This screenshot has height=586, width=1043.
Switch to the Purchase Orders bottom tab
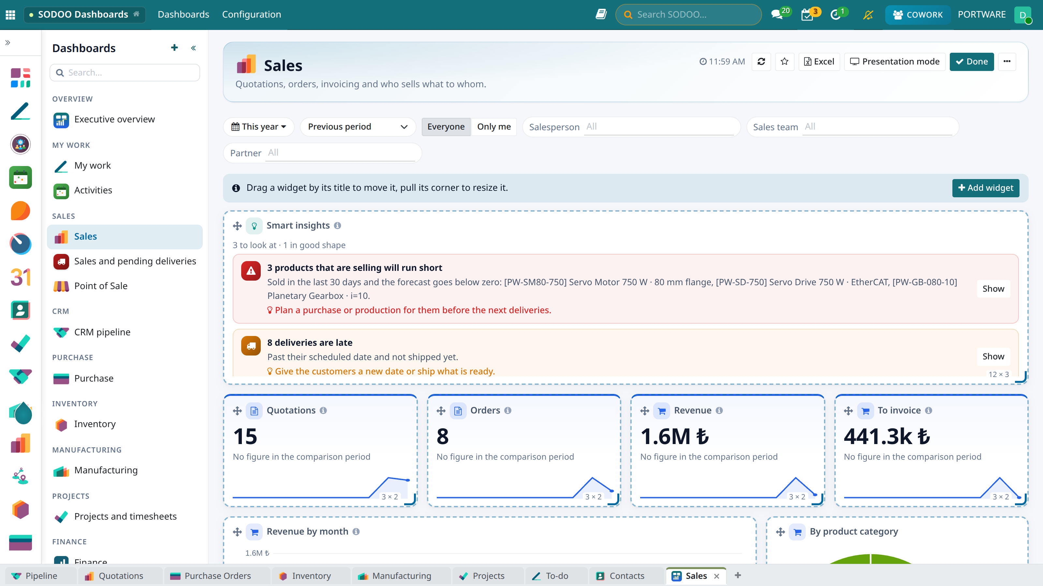217,576
